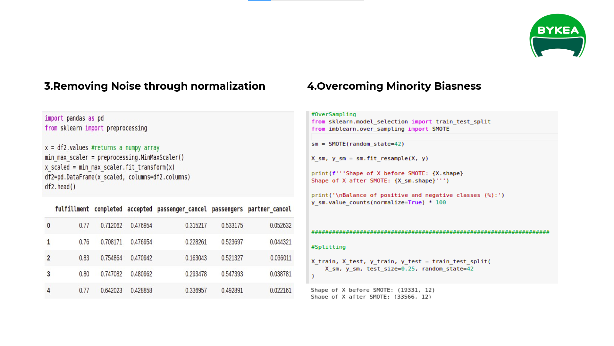Click the '#OverSampling' comment line
The height and width of the screenshot is (346, 614).
(333, 114)
